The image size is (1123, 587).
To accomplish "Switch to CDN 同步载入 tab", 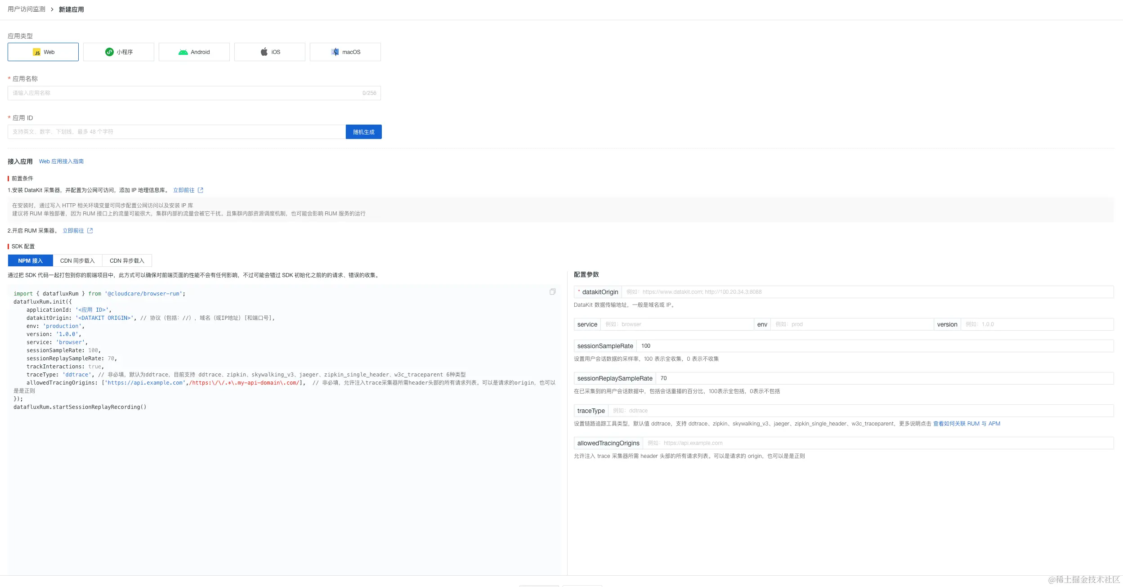I will click(x=77, y=261).
